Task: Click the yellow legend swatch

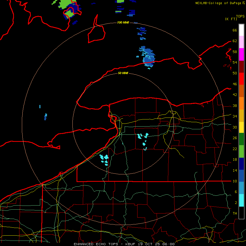Action: click(x=241, y=127)
